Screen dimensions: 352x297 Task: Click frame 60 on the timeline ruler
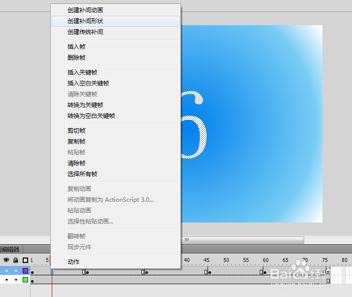click(x=266, y=260)
